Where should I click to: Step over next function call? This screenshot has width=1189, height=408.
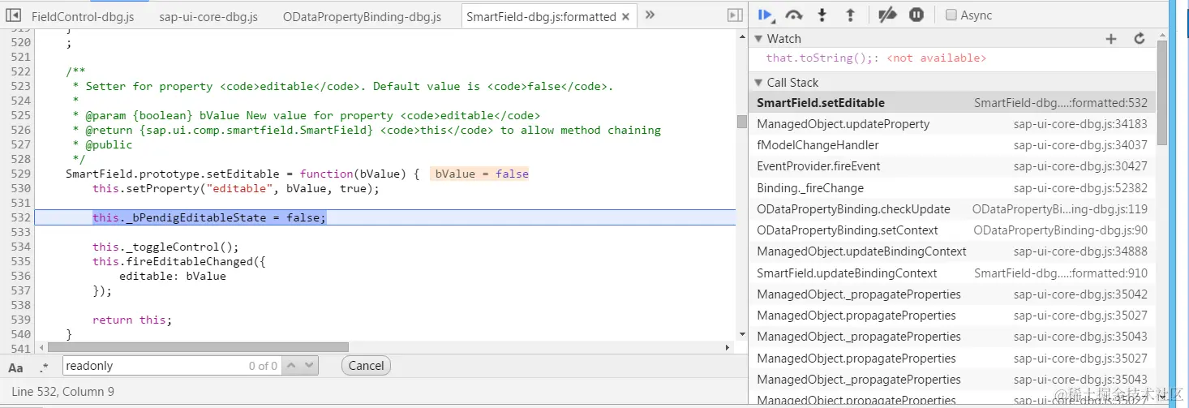(x=794, y=15)
